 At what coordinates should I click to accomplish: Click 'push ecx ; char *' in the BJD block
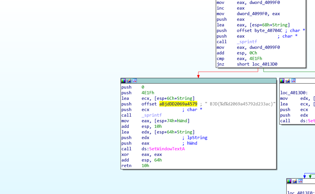[x=162, y=110]
